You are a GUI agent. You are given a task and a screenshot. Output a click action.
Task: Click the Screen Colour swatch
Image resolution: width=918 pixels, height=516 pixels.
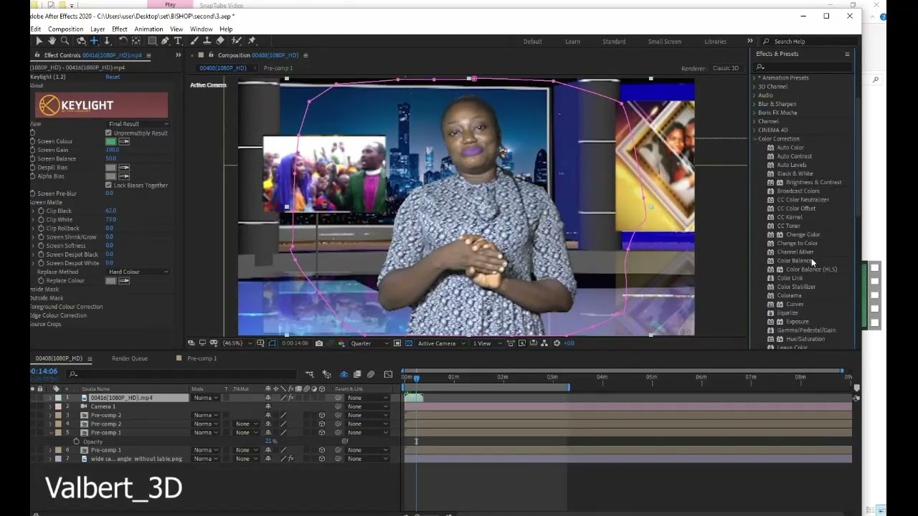tap(110, 142)
